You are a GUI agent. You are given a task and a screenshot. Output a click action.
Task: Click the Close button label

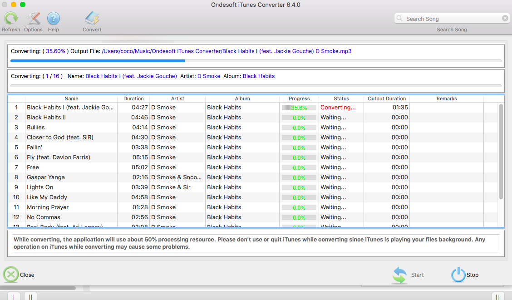pos(27,275)
